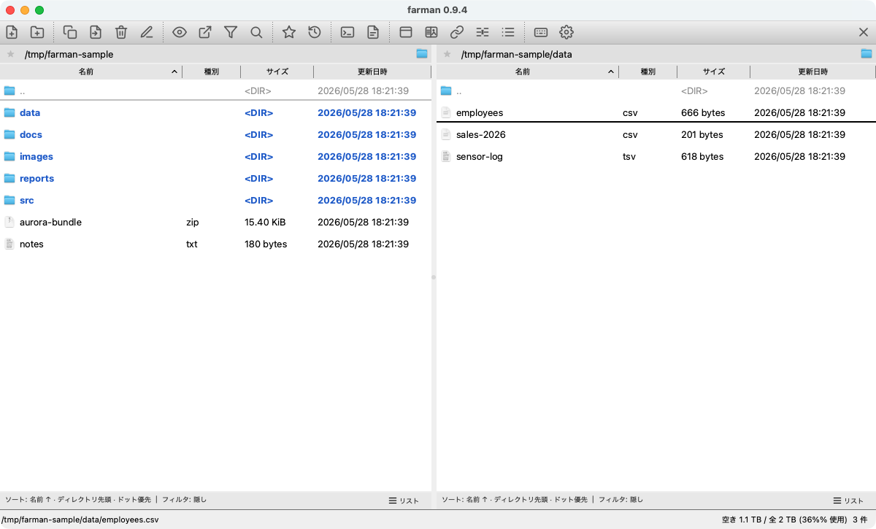Screen dimensions: 876x529
Task: Sort left pane by サイズ column
Action: point(277,72)
